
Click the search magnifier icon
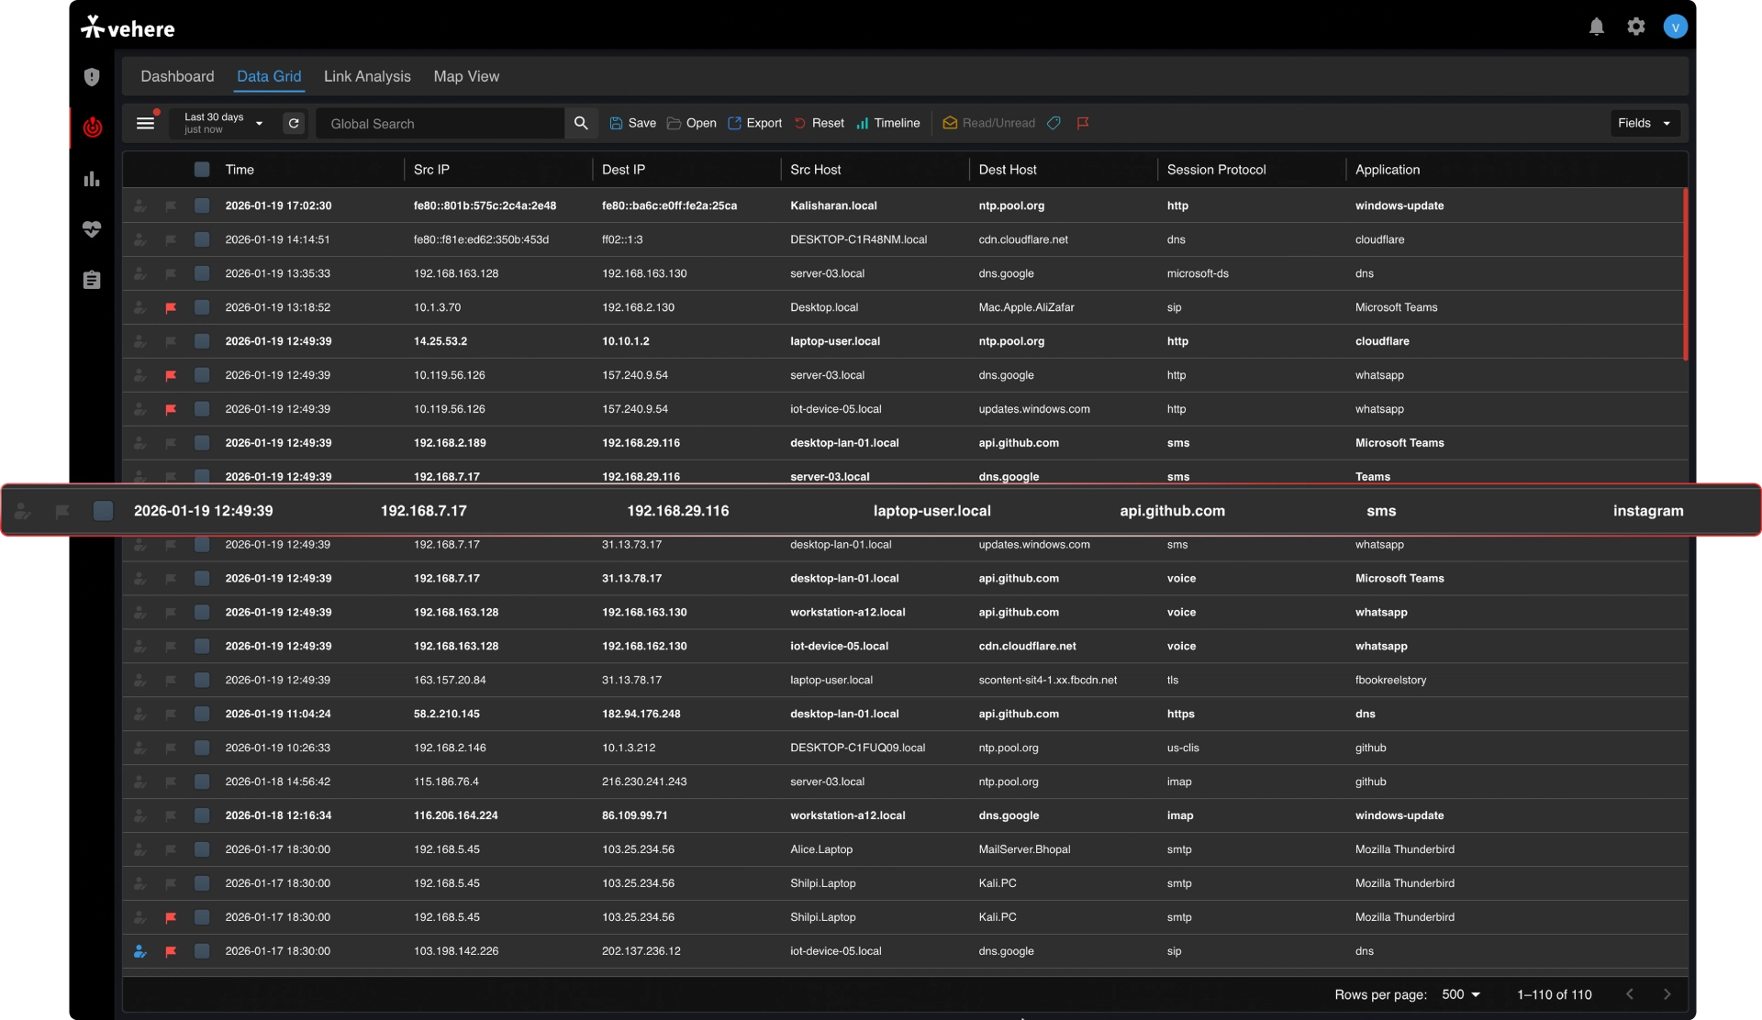tap(581, 123)
